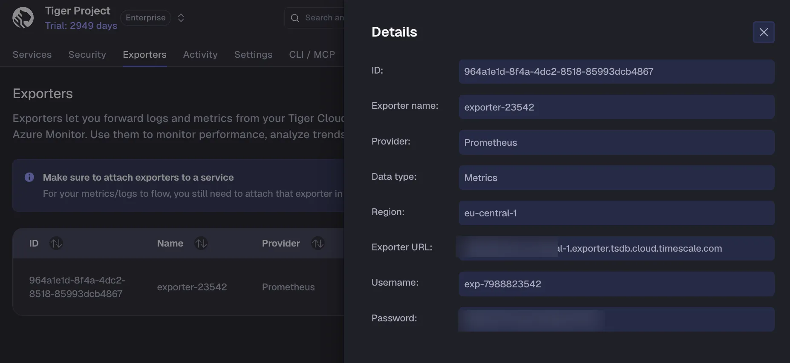Click 'Make sure to attach exporters' notice title
790x363 pixels.
[138, 177]
